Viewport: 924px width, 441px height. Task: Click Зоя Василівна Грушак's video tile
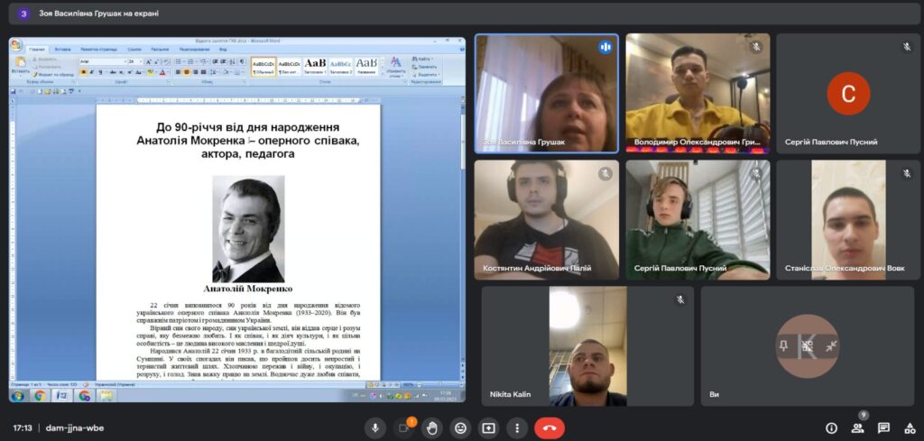[x=547, y=93]
